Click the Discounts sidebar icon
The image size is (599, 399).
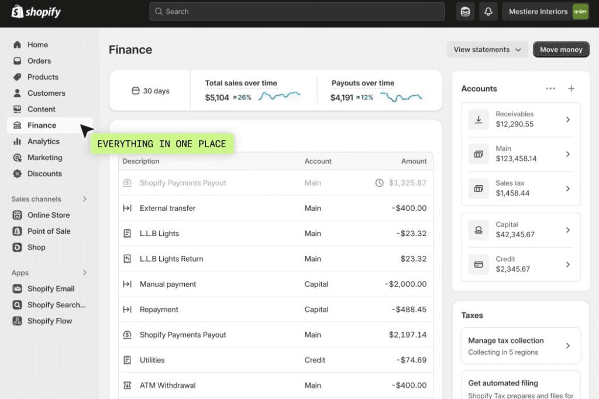19,174
